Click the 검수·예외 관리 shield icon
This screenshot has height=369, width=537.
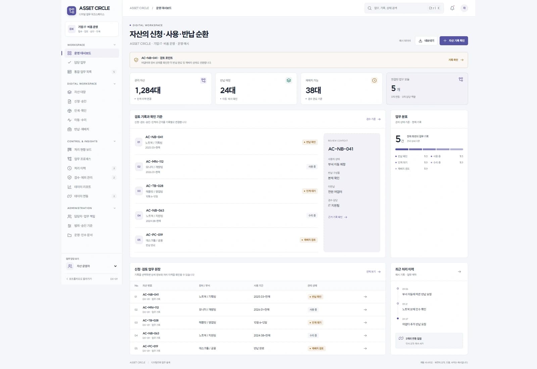tap(69, 177)
